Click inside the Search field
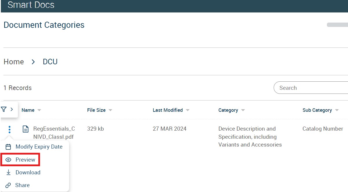This screenshot has width=348, height=192. pos(311,88)
